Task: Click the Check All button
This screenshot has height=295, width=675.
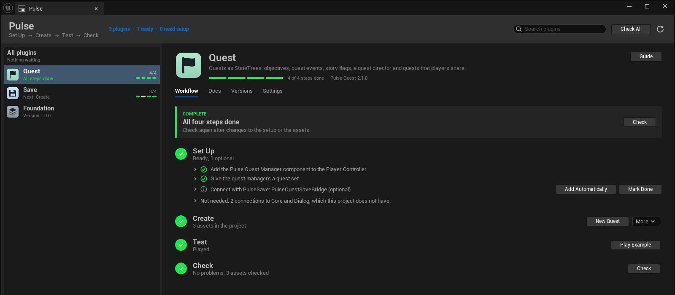Action: [631, 29]
